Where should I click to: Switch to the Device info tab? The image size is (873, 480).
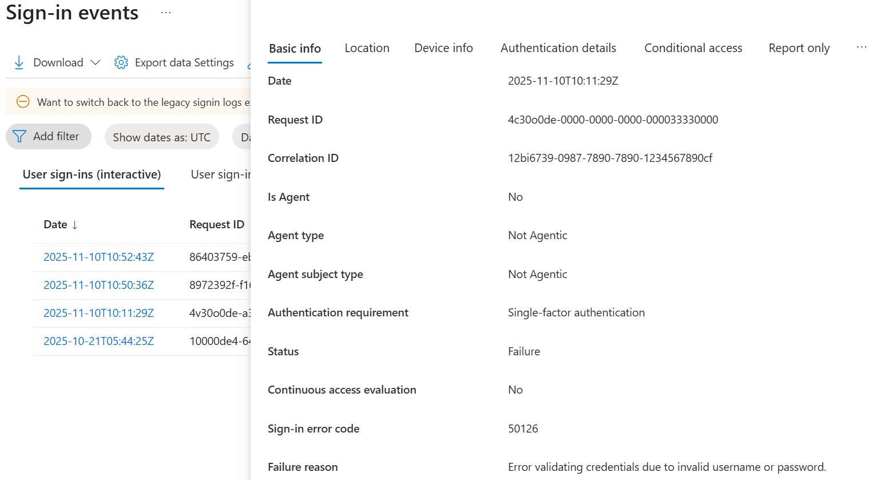click(x=443, y=48)
